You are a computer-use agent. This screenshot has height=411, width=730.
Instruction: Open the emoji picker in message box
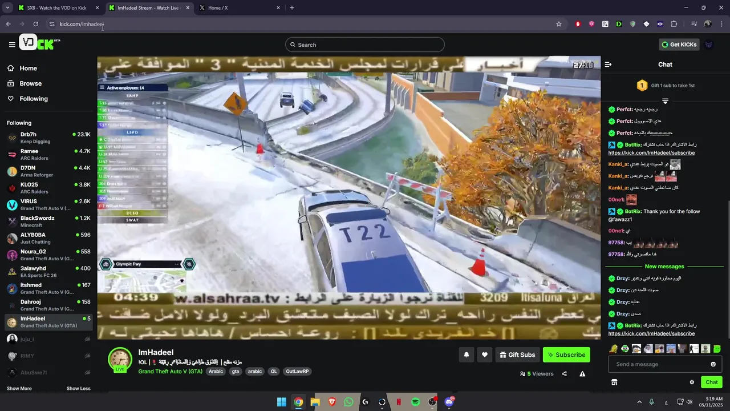point(713,364)
